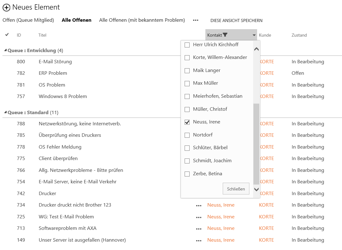Screen dimensions: 342x250
Task: Check the Herr Ulrich Kirchhoff filter checkbox
Action: pyautogui.click(x=187, y=45)
